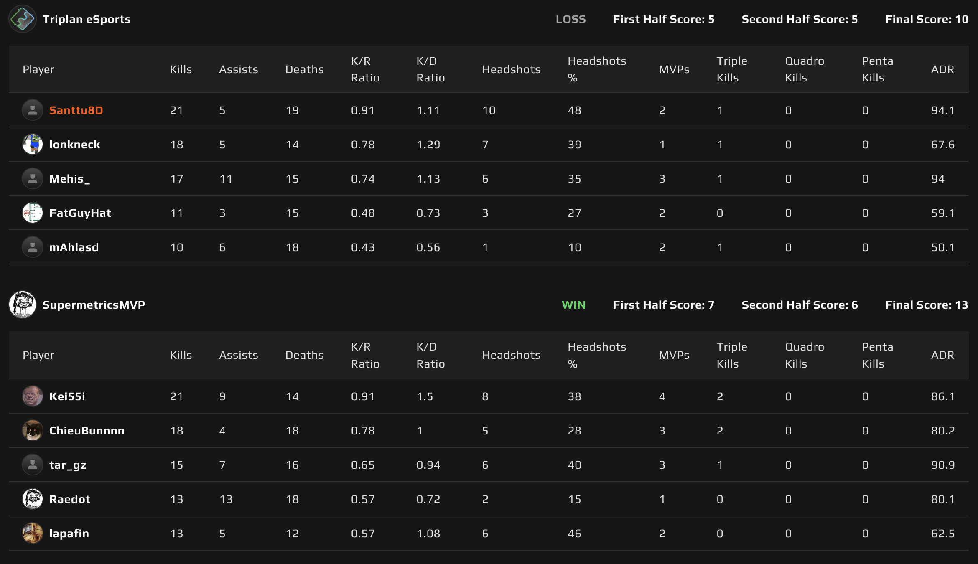Click the LOSS status label
Screen dimensions: 978x564
(x=571, y=19)
